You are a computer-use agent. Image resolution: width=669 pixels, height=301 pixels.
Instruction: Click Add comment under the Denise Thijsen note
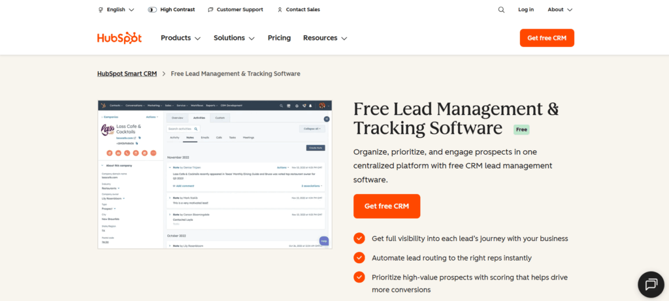pyautogui.click(x=184, y=186)
